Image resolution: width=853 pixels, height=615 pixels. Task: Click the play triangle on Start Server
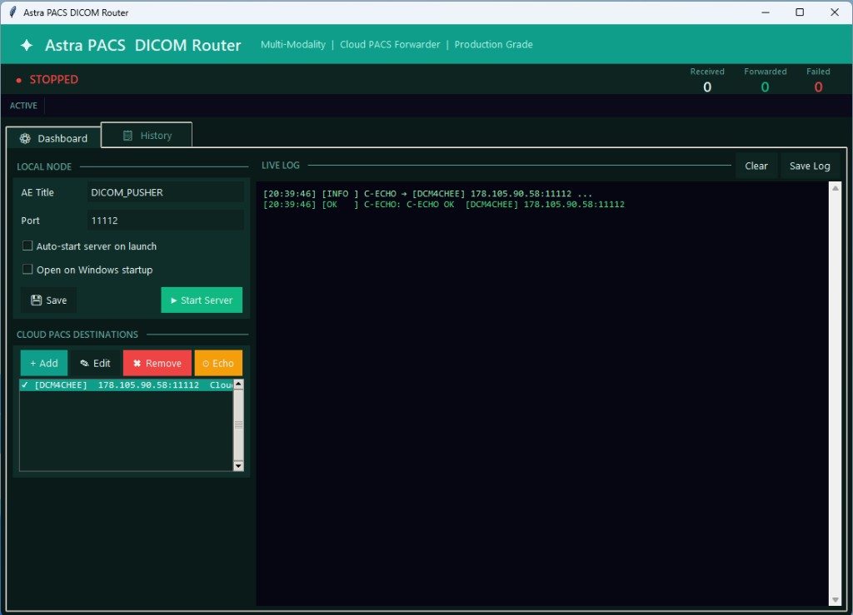pos(173,300)
